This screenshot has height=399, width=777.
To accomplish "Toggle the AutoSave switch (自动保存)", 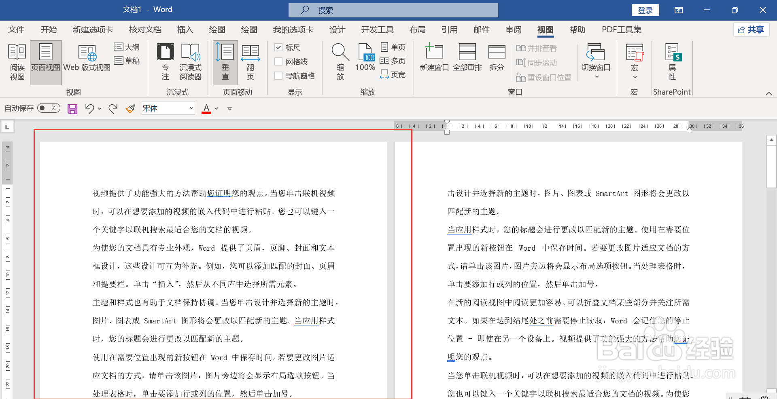I will tap(49, 108).
